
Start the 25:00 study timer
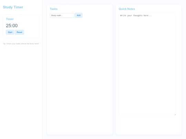pyautogui.click(x=10, y=32)
